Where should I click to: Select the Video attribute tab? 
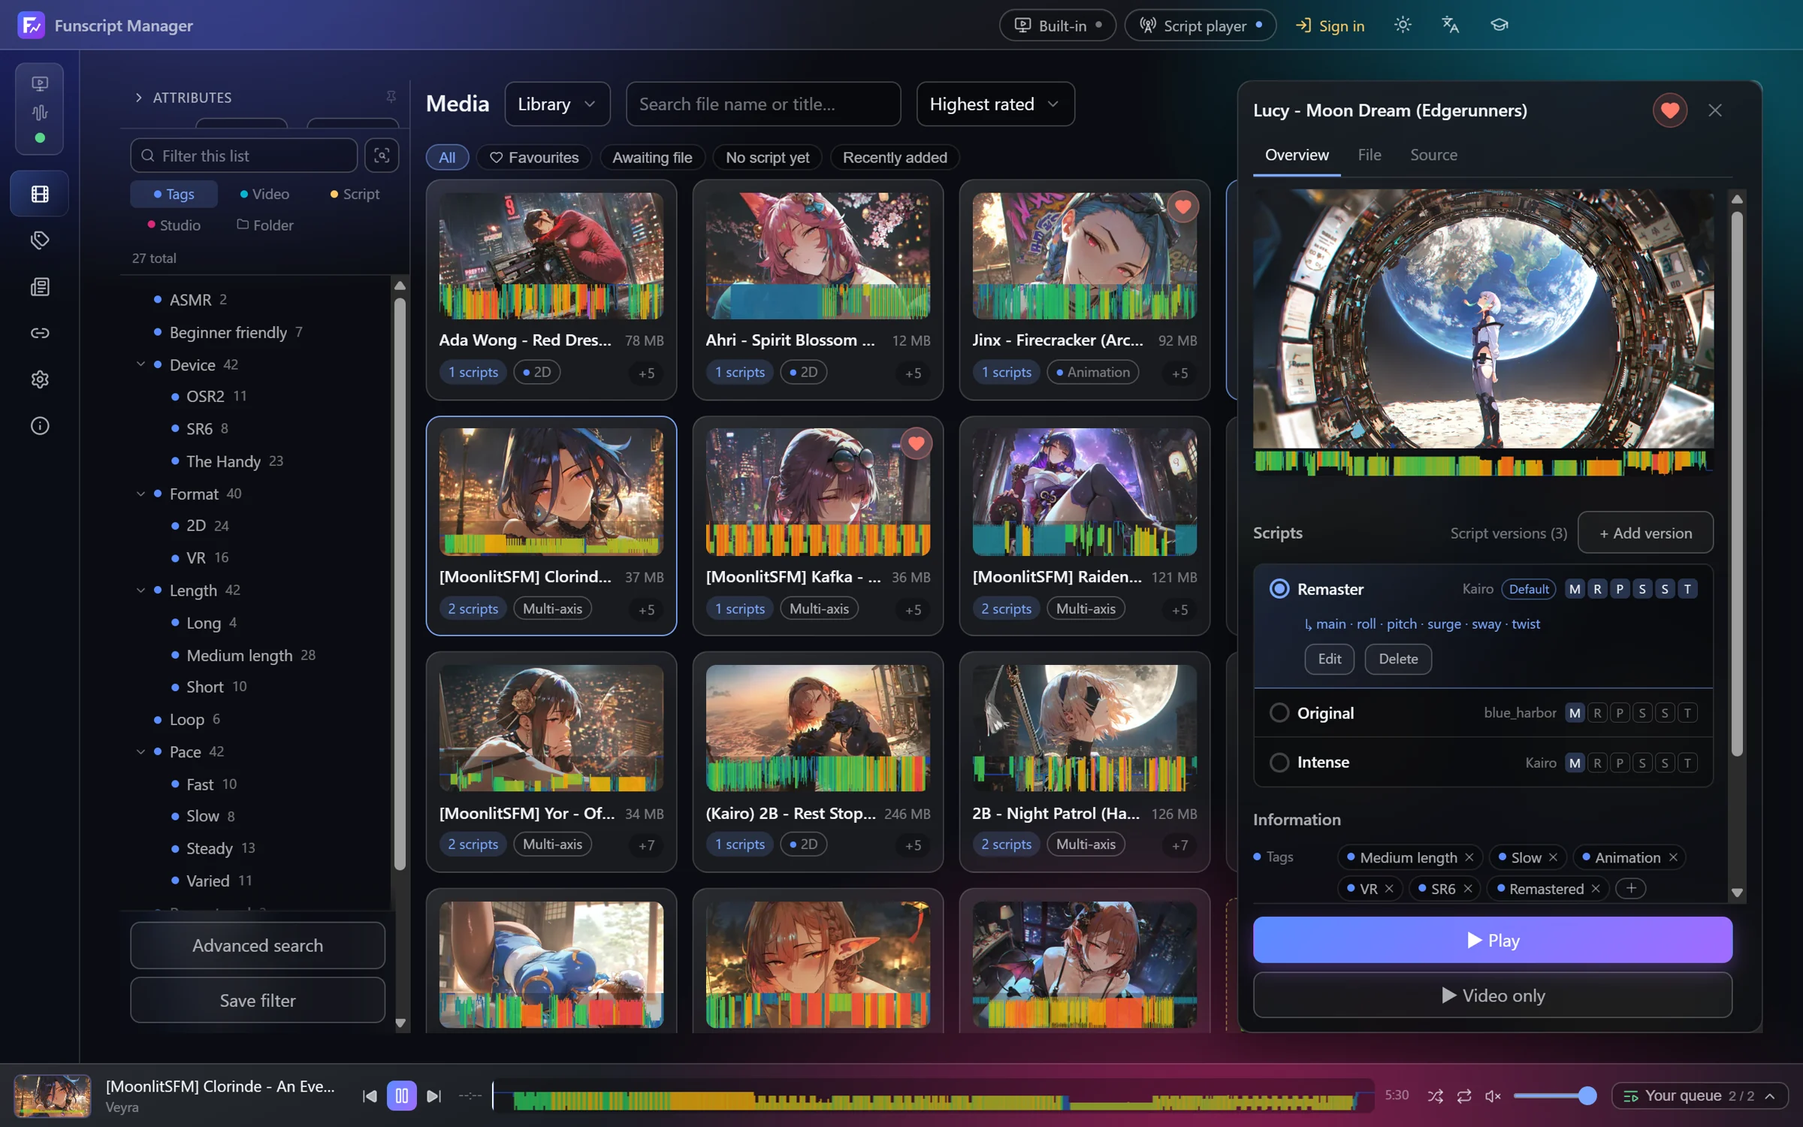click(x=264, y=194)
